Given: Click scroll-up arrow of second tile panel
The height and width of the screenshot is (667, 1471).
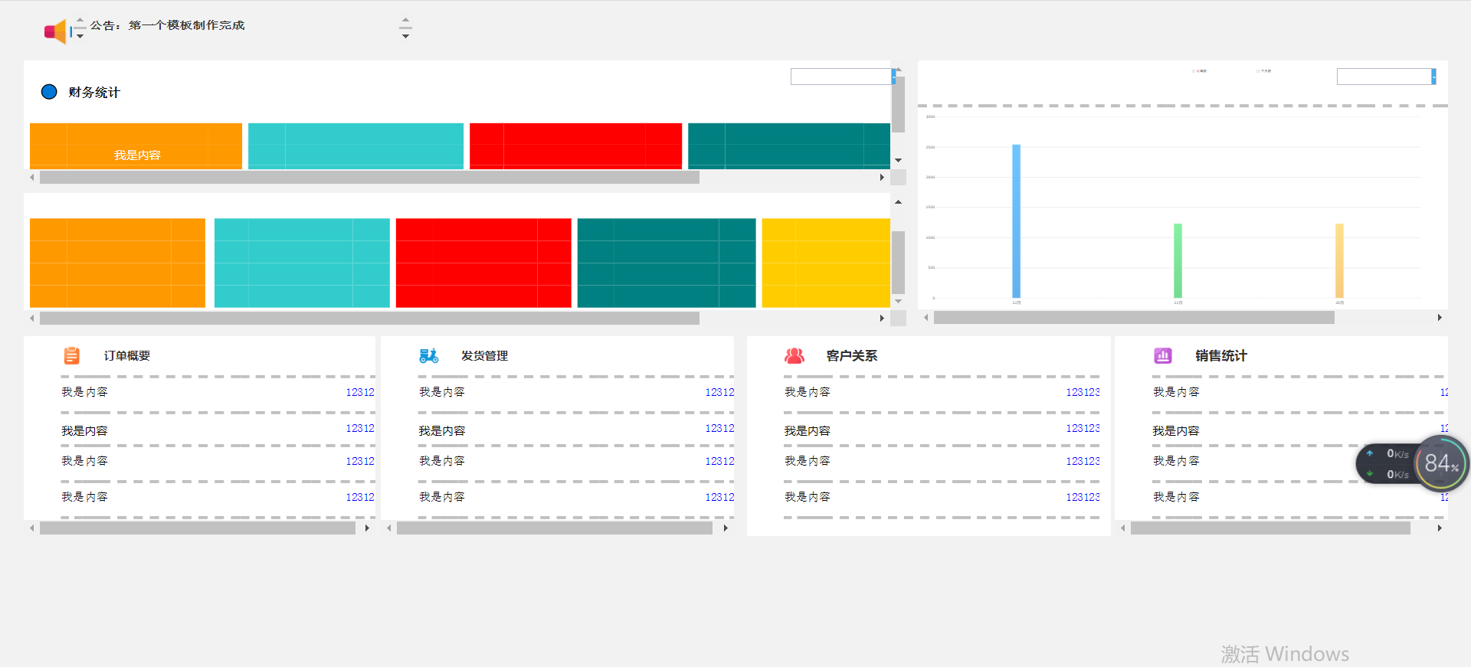Looking at the screenshot, I should click(899, 202).
